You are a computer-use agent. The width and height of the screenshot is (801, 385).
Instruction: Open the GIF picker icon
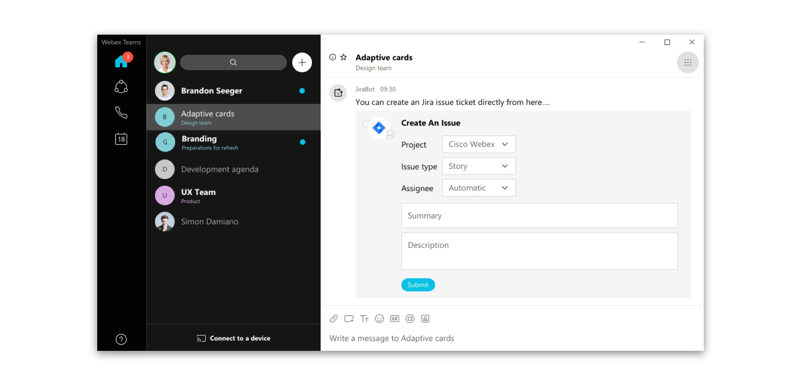tap(395, 319)
